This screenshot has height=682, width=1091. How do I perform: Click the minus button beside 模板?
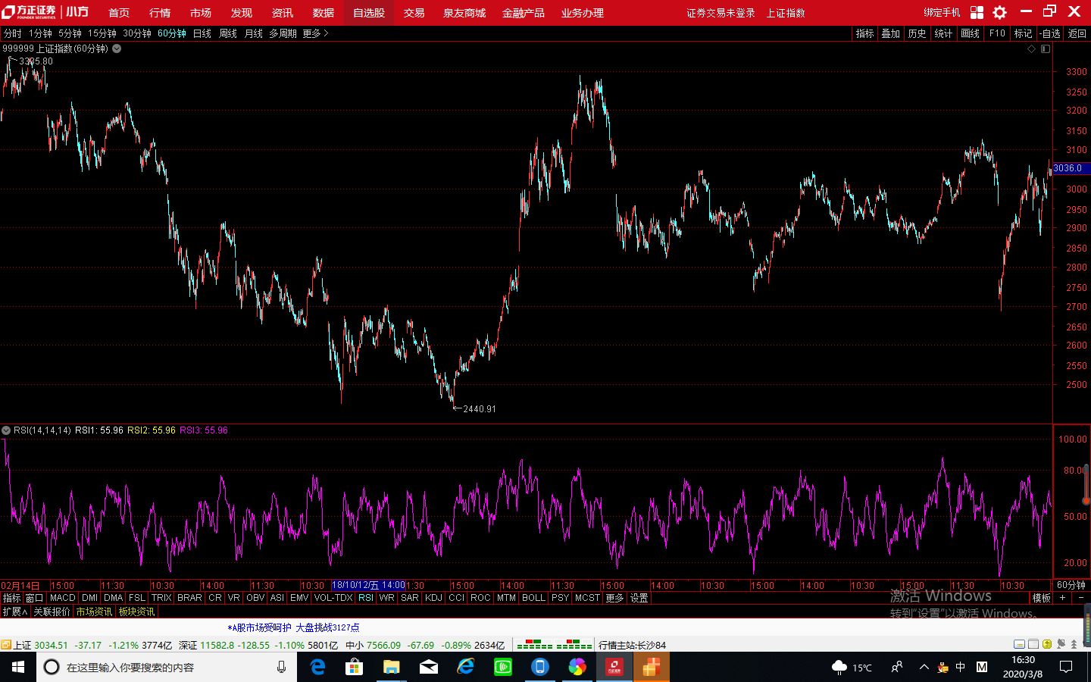(1080, 598)
